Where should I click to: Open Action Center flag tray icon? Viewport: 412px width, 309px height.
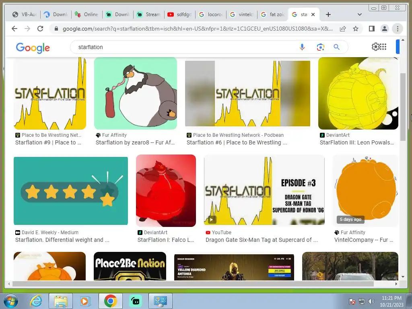click(x=352, y=301)
